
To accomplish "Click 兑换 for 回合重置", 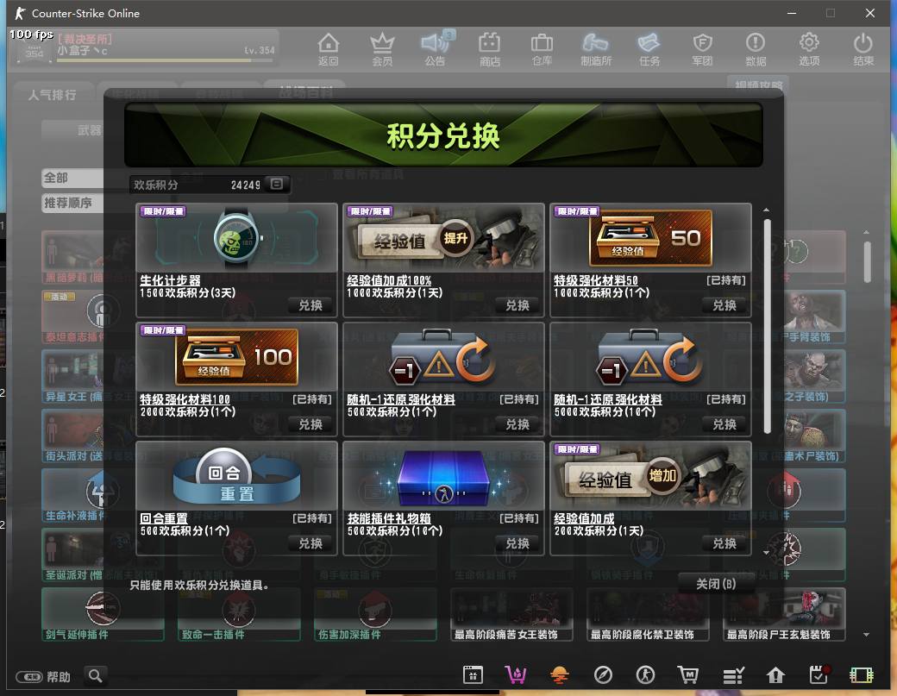I will coord(310,543).
